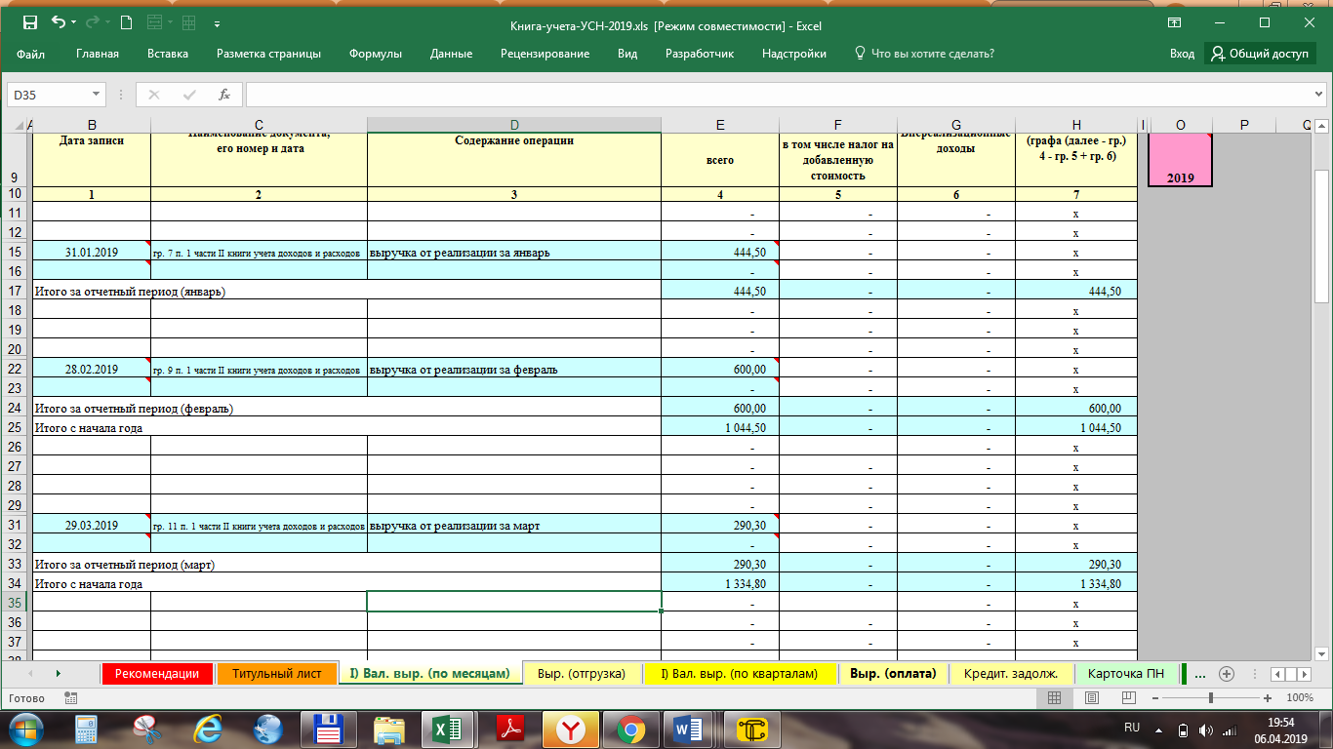Switch to Page Layout view in status bar
Viewport: 1333px width, 749px height.
[1092, 698]
